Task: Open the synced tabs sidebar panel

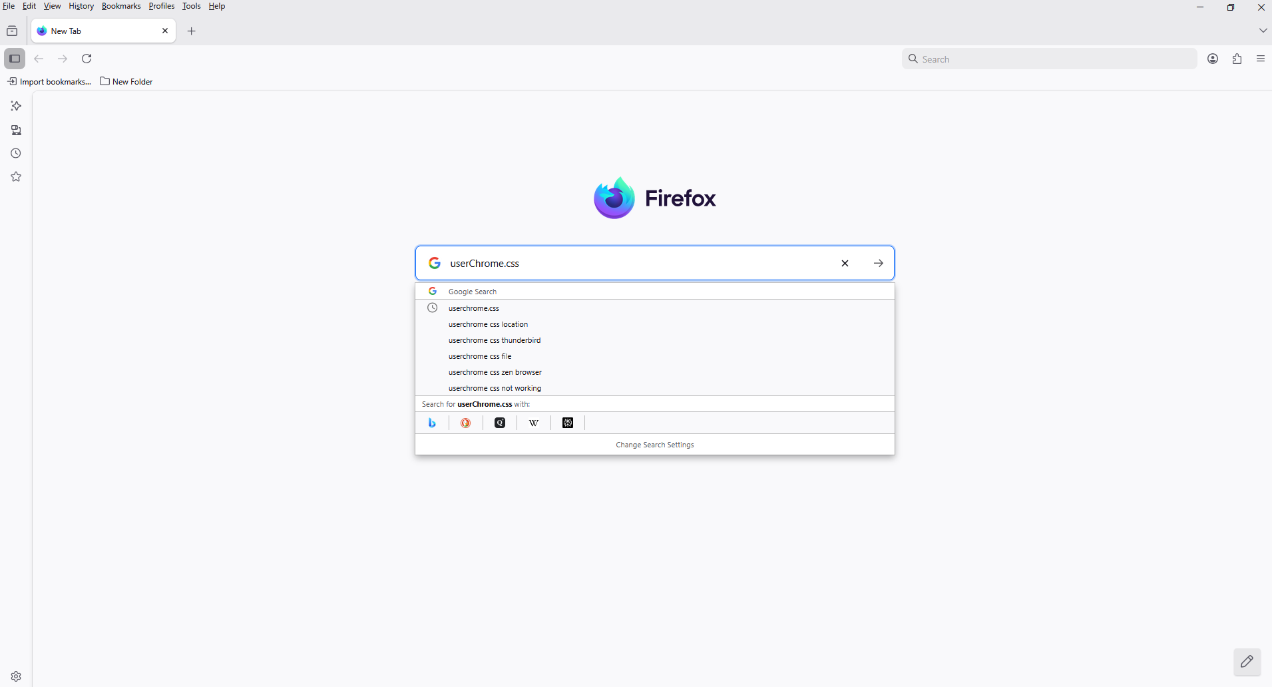Action: (x=16, y=130)
